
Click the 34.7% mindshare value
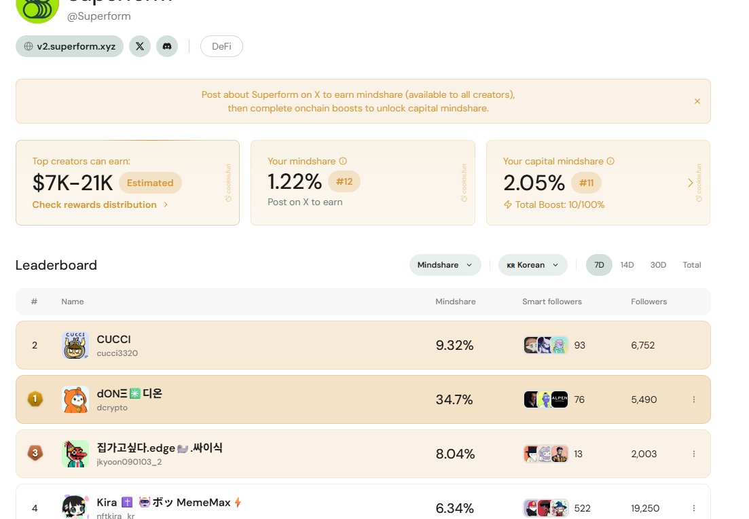(454, 399)
